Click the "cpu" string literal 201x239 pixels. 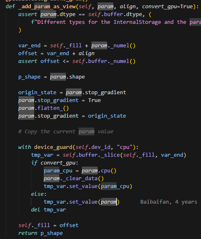point(125,147)
